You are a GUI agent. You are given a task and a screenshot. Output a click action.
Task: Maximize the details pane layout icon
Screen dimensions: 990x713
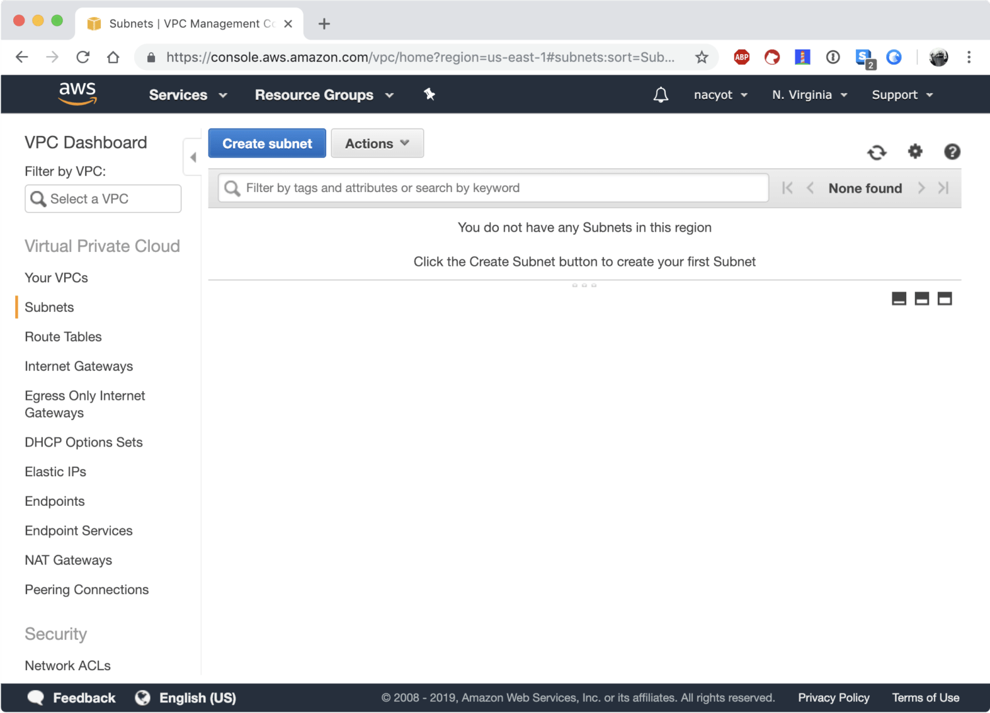coord(945,299)
